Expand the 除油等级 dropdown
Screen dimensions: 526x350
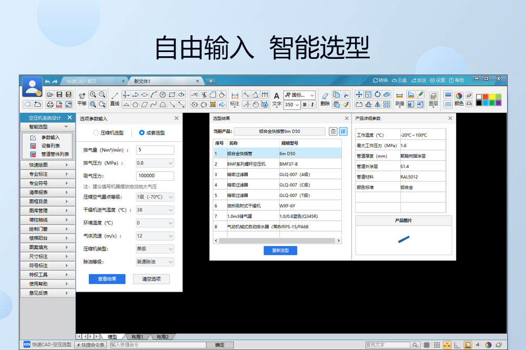coord(155,262)
